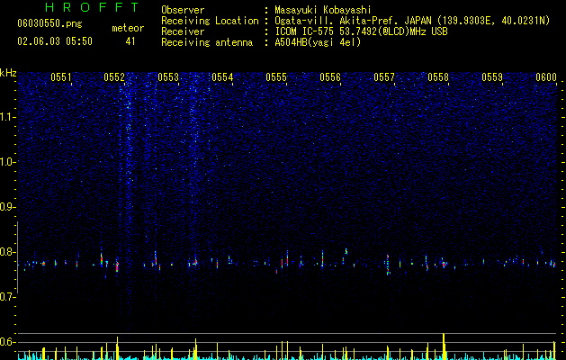
Task: Click the 0558 time marker
Action: pos(438,77)
